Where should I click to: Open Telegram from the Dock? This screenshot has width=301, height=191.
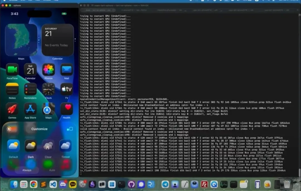point(165,184)
